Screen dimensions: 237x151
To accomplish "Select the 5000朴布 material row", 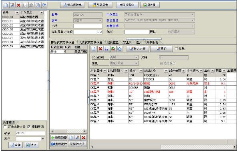I will coord(163,113).
